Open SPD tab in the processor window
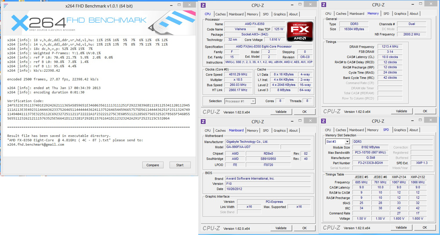 (x=266, y=14)
